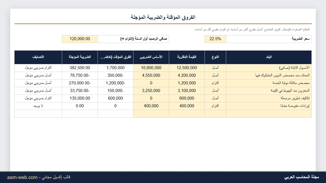Select deferred tax cell -270,000.00
326x183 pixels.
pyautogui.click(x=80, y=83)
